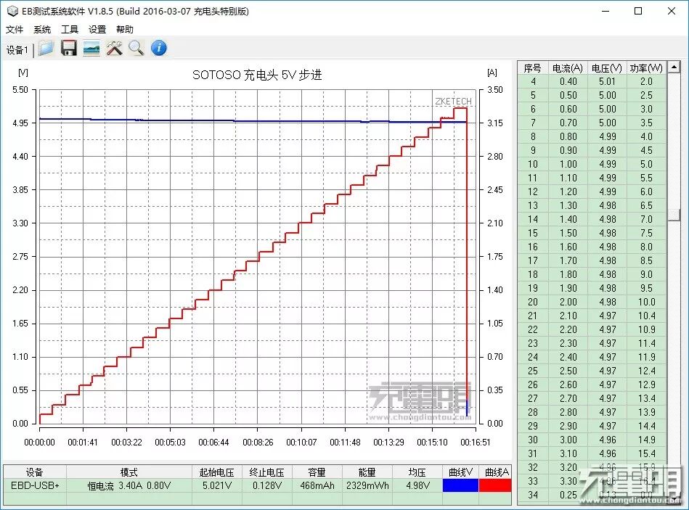Click the 功率(W) column header
The height and width of the screenshot is (510, 689).
(x=646, y=68)
